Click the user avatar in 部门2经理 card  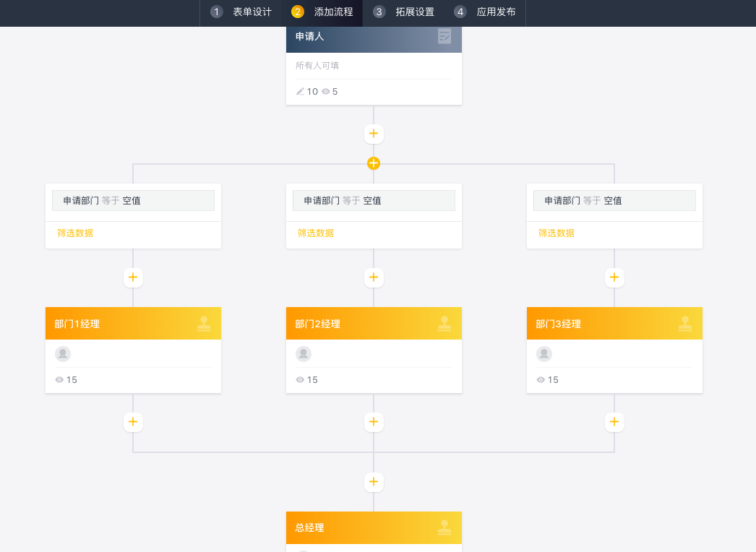[304, 354]
